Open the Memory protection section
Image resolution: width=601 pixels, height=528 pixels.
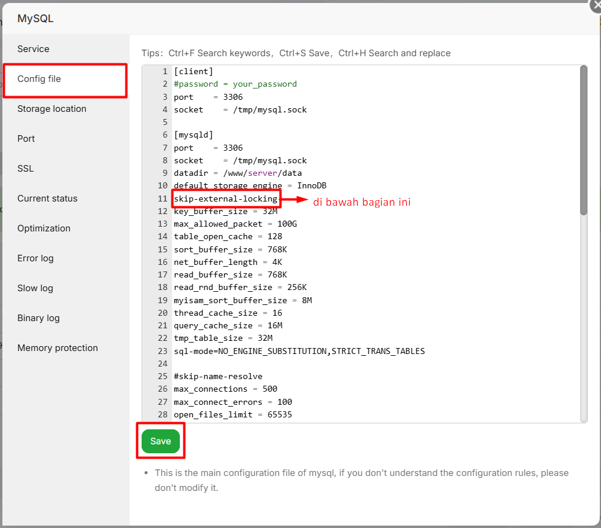[57, 347]
